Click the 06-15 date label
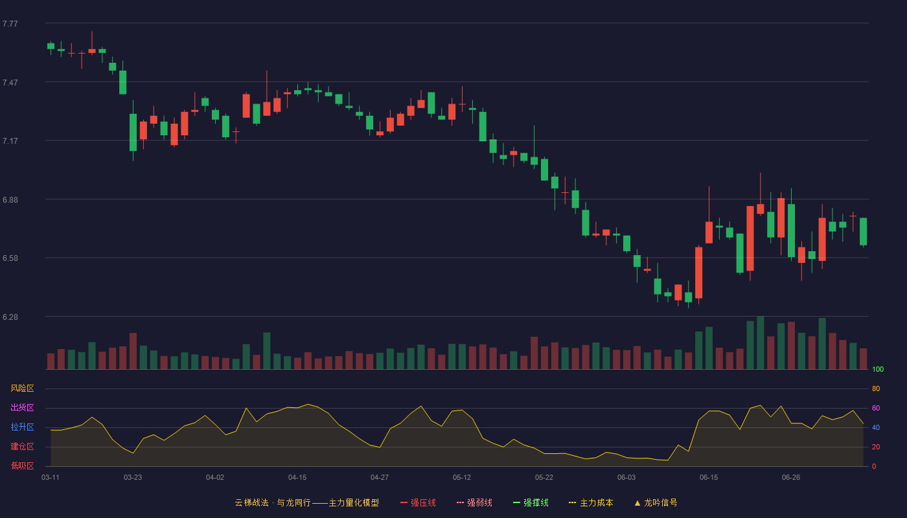The width and height of the screenshot is (907, 518). point(709,477)
